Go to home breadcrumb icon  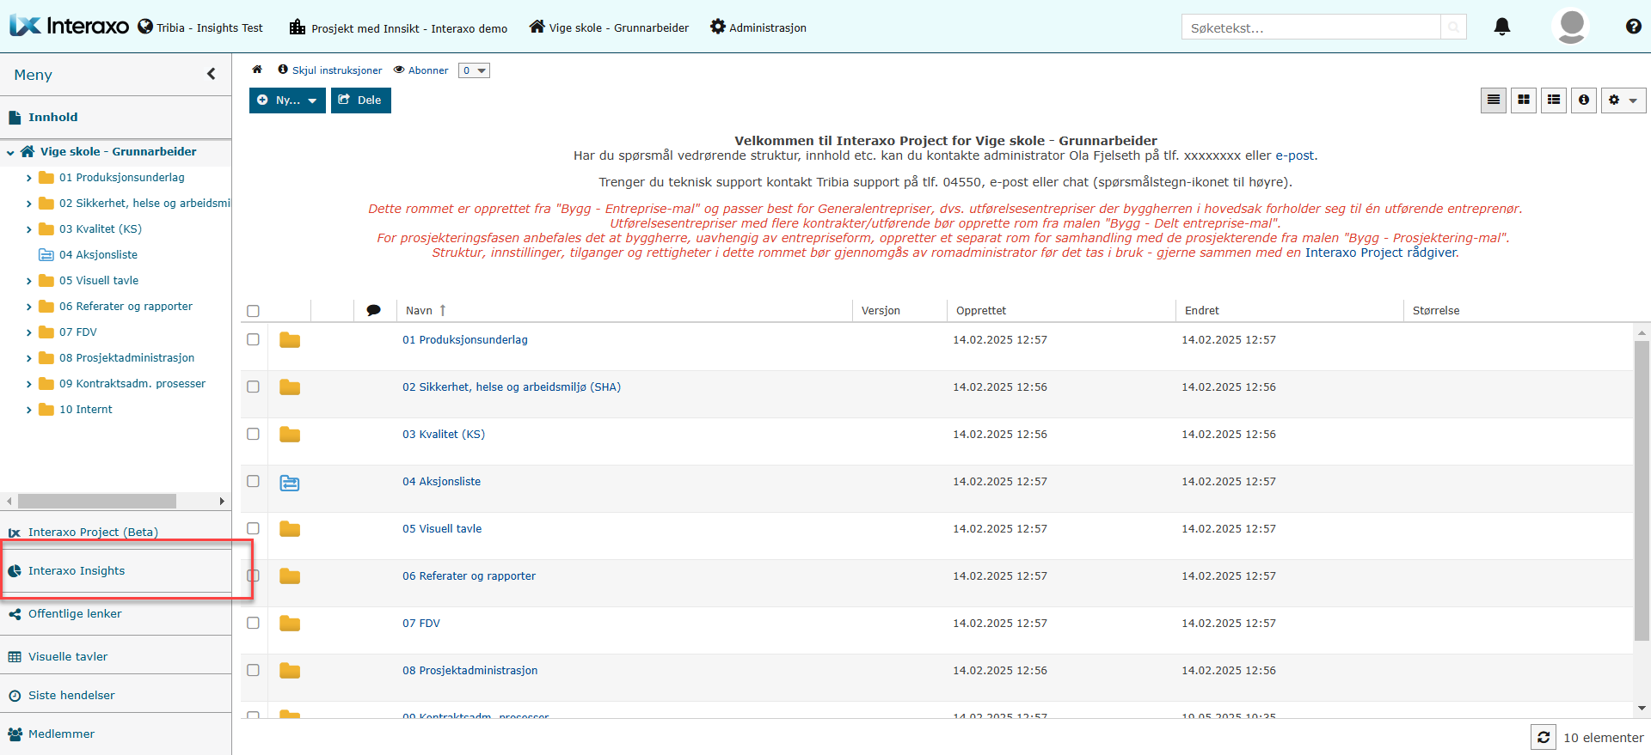tap(257, 70)
